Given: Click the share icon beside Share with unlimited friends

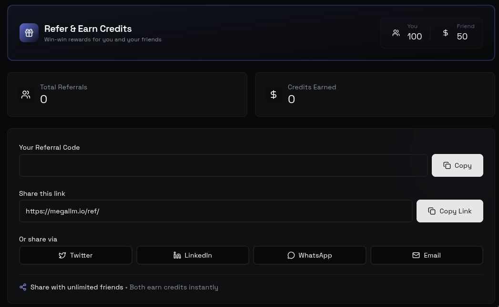Looking at the screenshot, I should tap(23, 287).
